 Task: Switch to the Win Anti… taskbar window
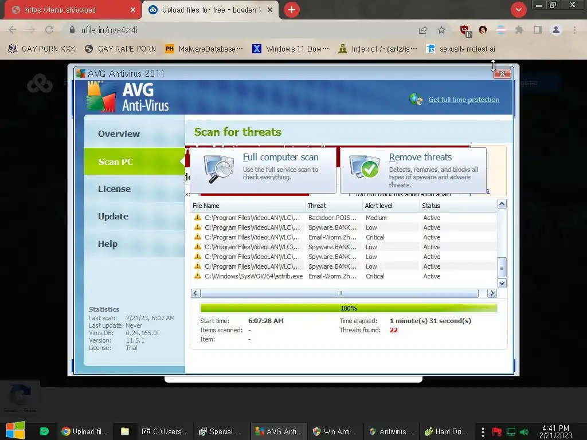click(336, 431)
